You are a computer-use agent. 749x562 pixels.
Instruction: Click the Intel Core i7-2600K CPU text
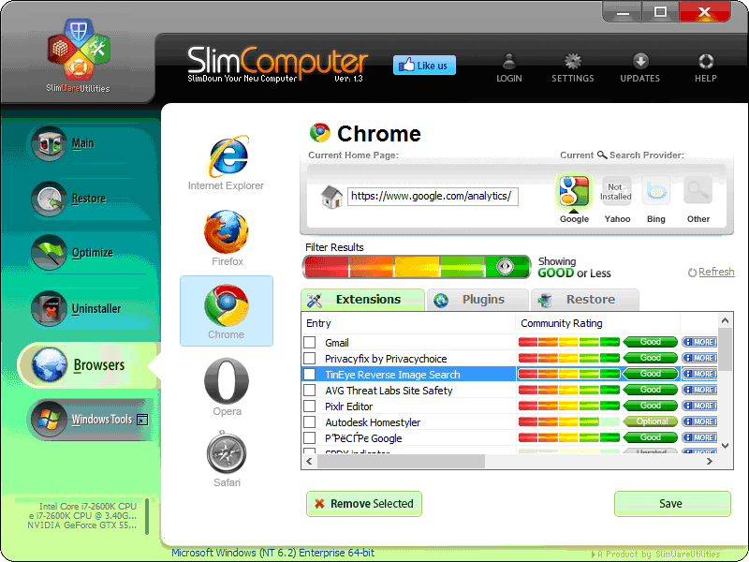(x=88, y=506)
